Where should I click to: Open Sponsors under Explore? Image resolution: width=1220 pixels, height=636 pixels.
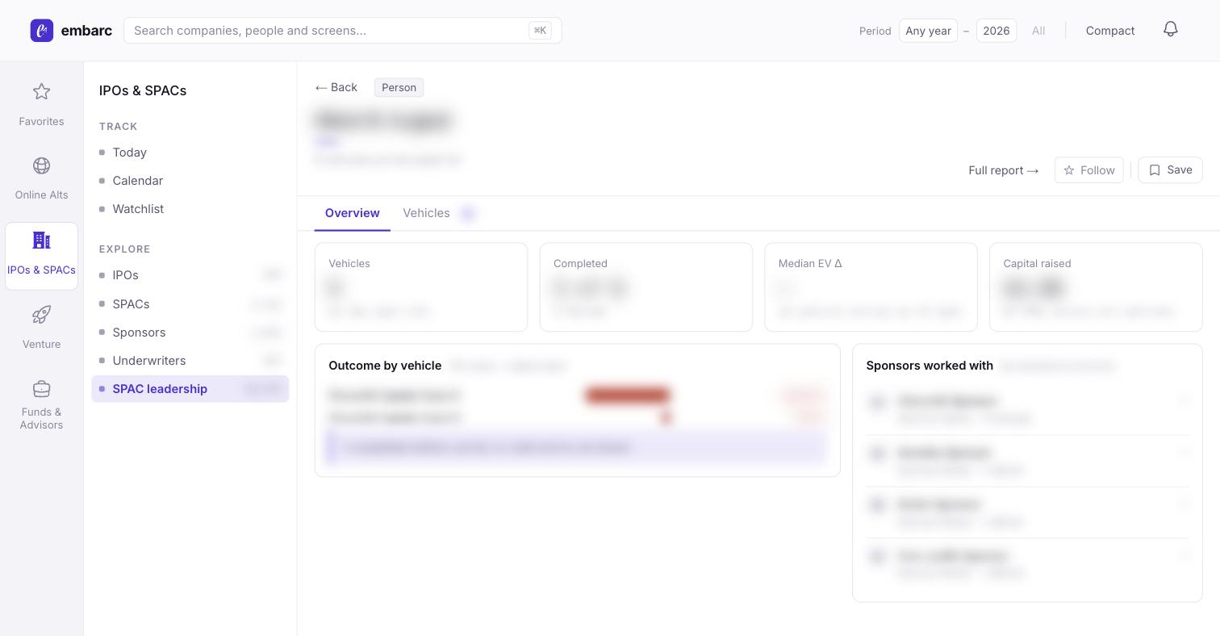pyautogui.click(x=190, y=333)
